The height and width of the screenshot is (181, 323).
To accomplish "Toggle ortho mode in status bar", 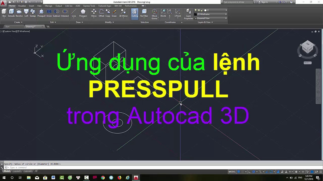I will coord(250,172).
